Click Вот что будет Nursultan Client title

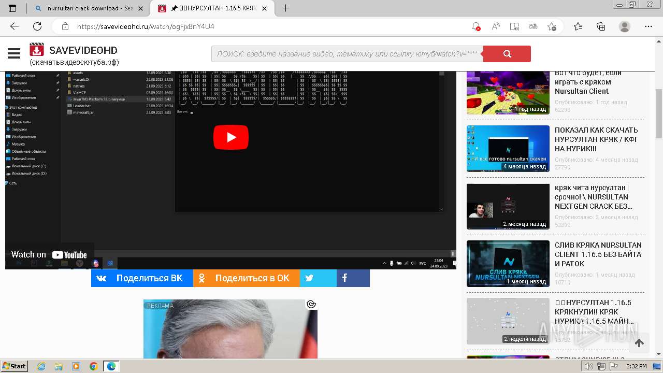[x=588, y=82]
